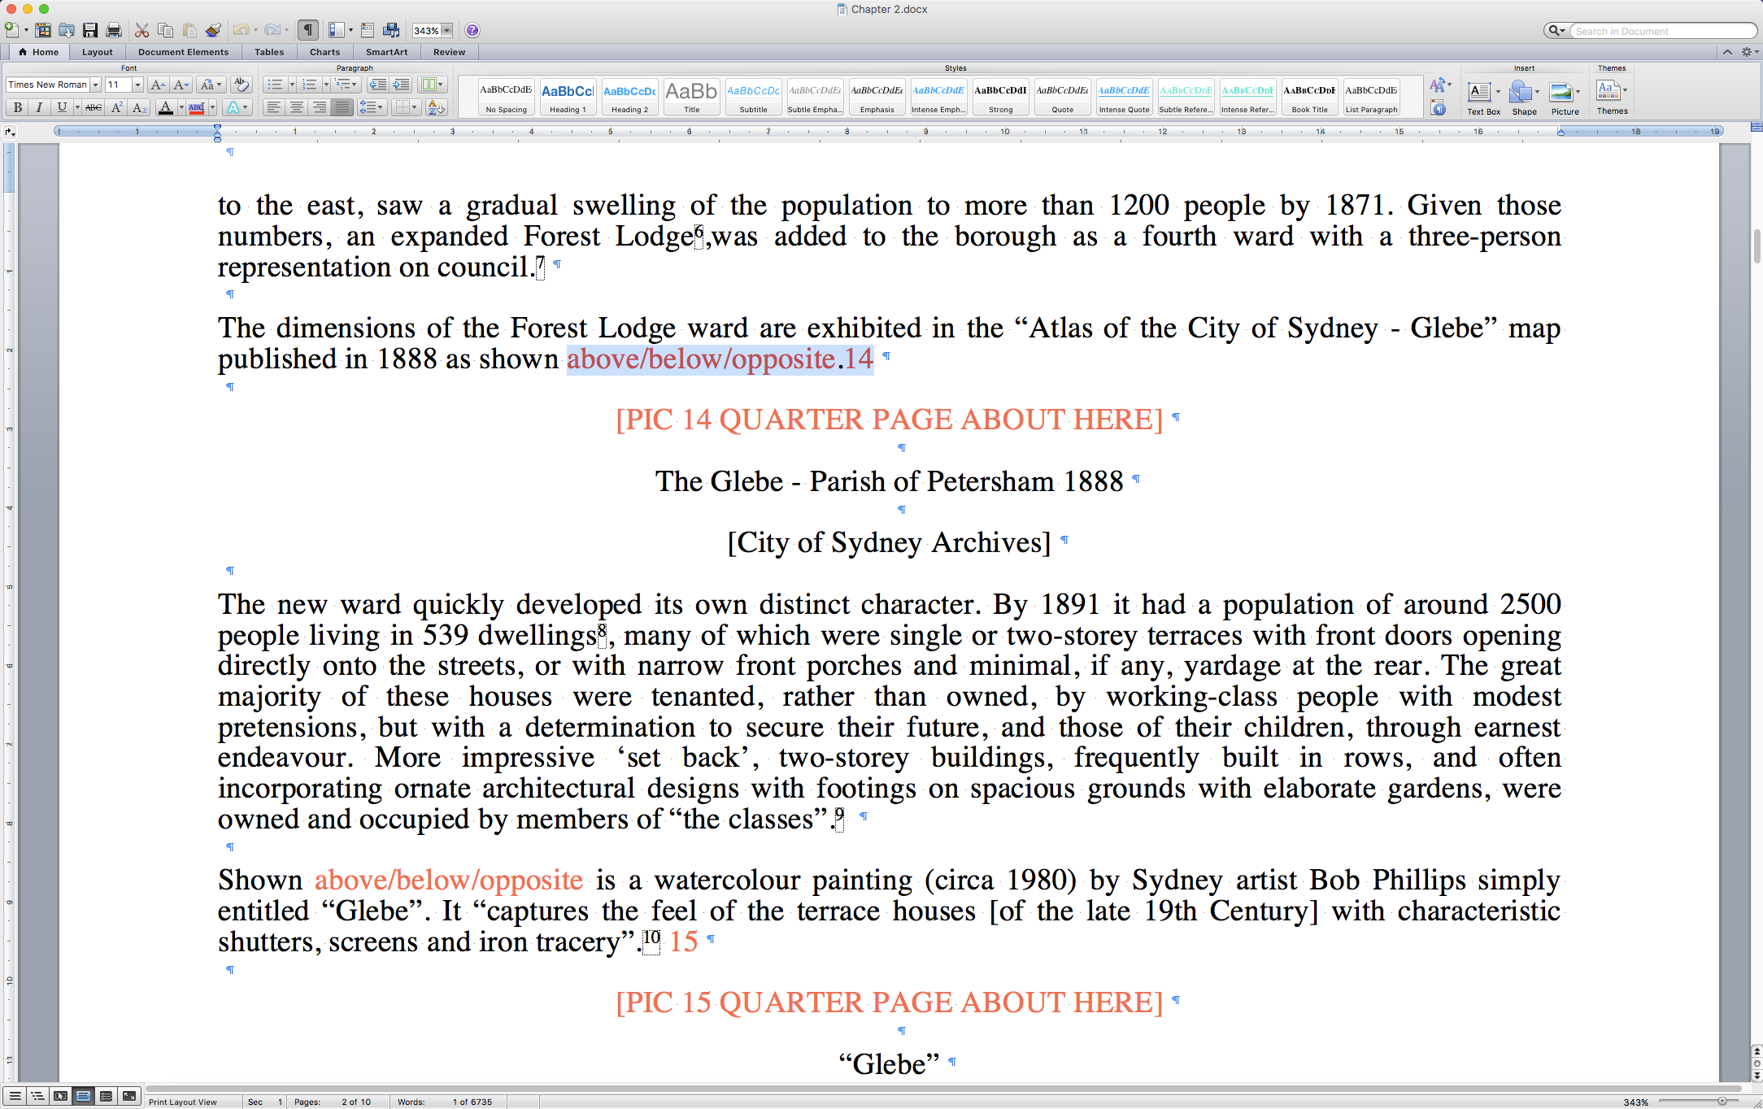Apply the Heading 1 style
1763x1109 pixels.
coord(568,97)
